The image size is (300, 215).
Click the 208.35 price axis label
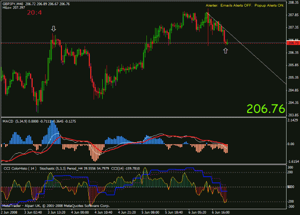293,2
